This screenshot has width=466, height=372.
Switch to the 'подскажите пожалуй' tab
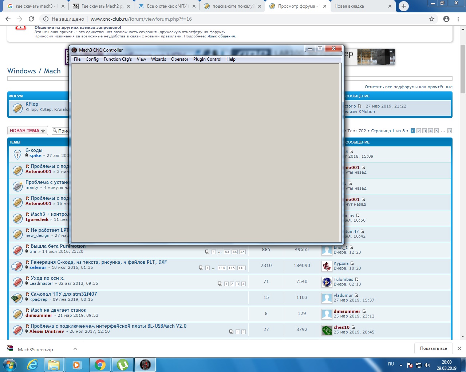click(233, 6)
